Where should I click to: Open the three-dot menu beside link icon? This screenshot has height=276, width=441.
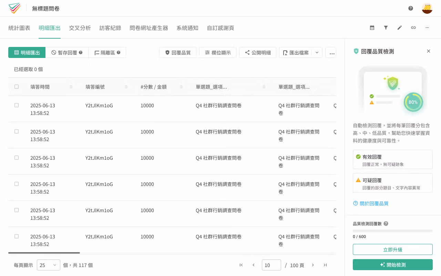click(x=427, y=28)
